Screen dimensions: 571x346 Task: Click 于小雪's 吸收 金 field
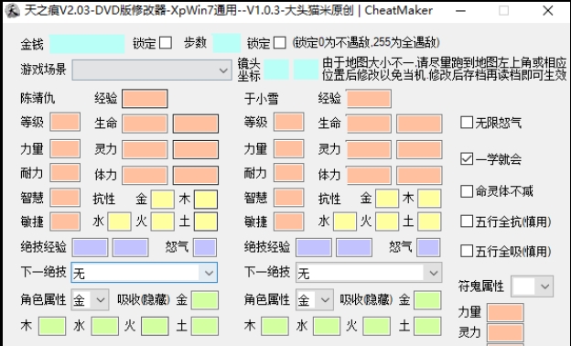pos(427,300)
